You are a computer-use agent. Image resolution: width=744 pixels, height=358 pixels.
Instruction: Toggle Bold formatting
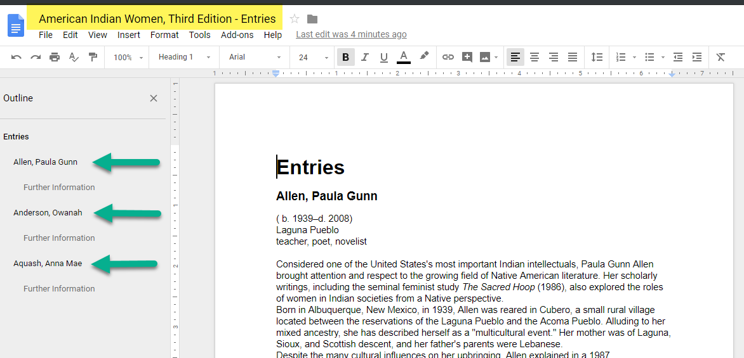tap(345, 57)
